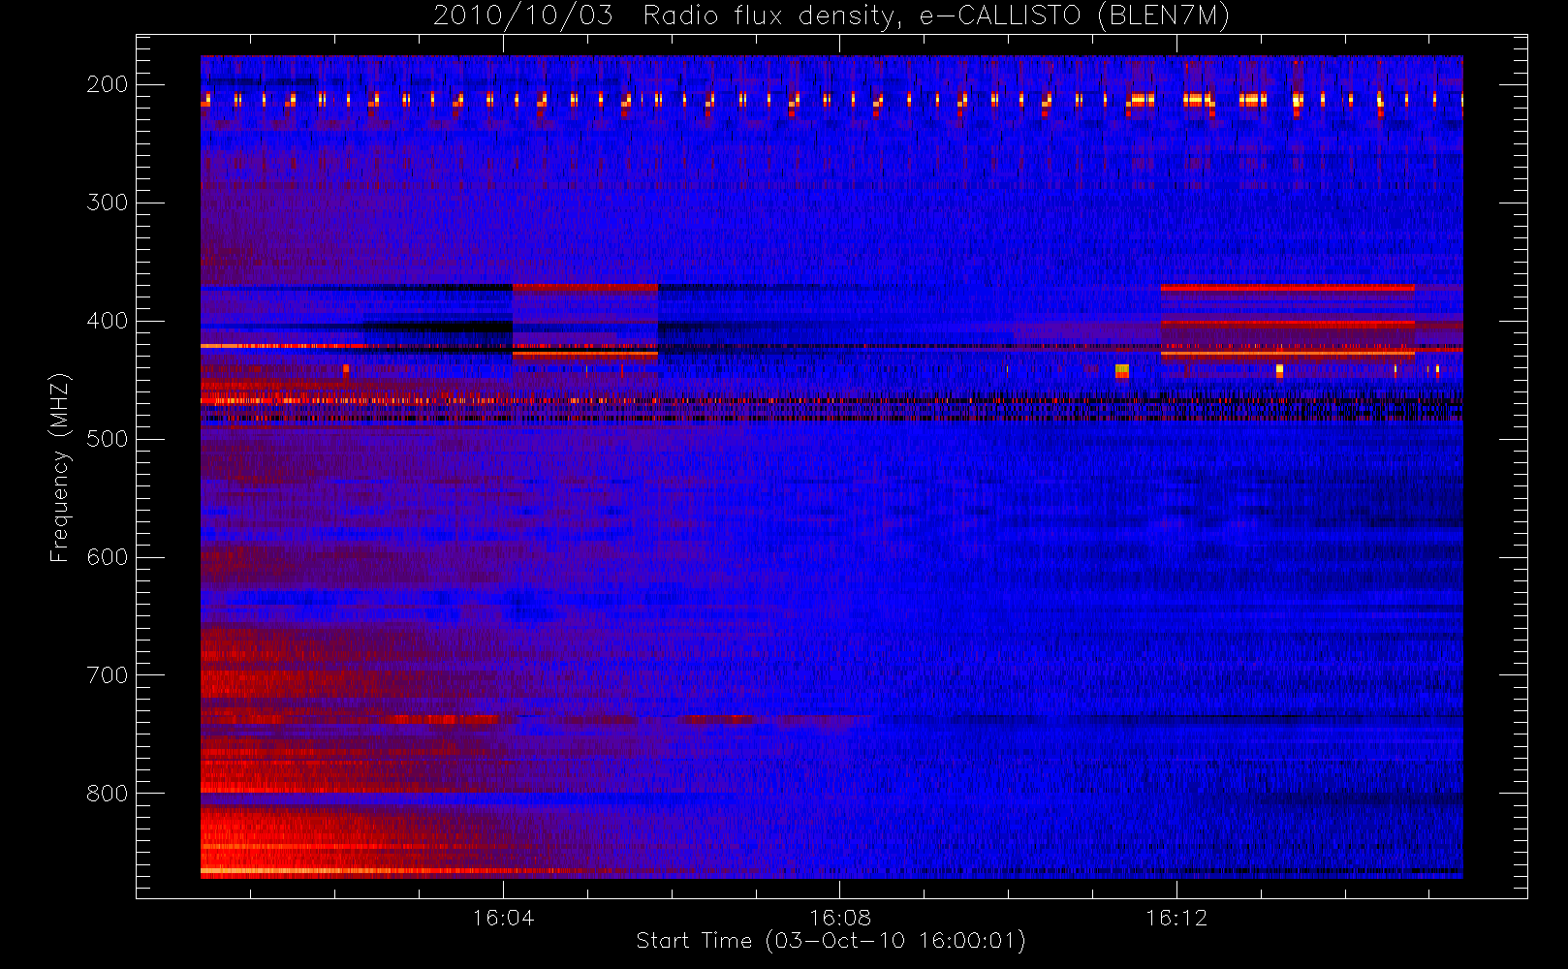This screenshot has width=1568, height=969.
Task: Click the 'Frequency (MHZ)' axis label
Action: tap(60, 467)
